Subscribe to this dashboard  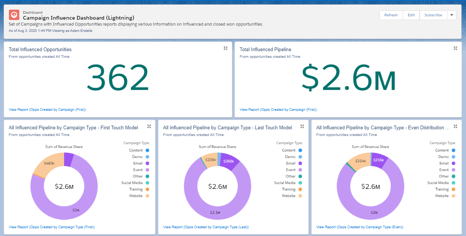[x=433, y=15]
